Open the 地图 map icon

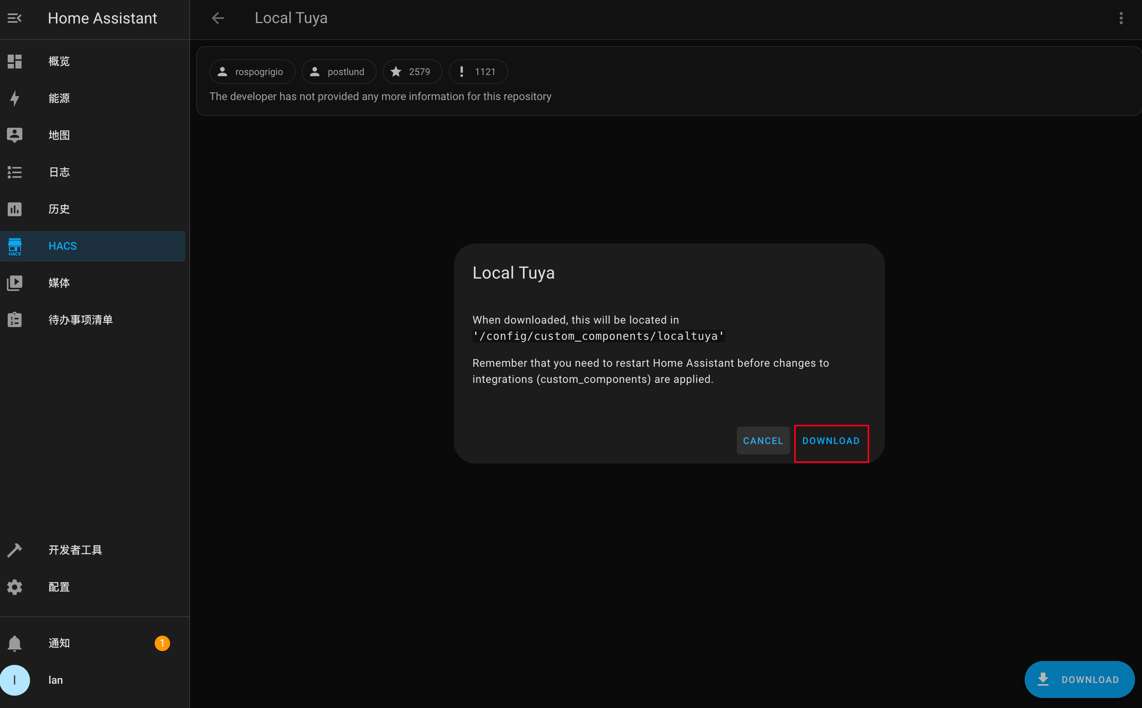(x=15, y=135)
